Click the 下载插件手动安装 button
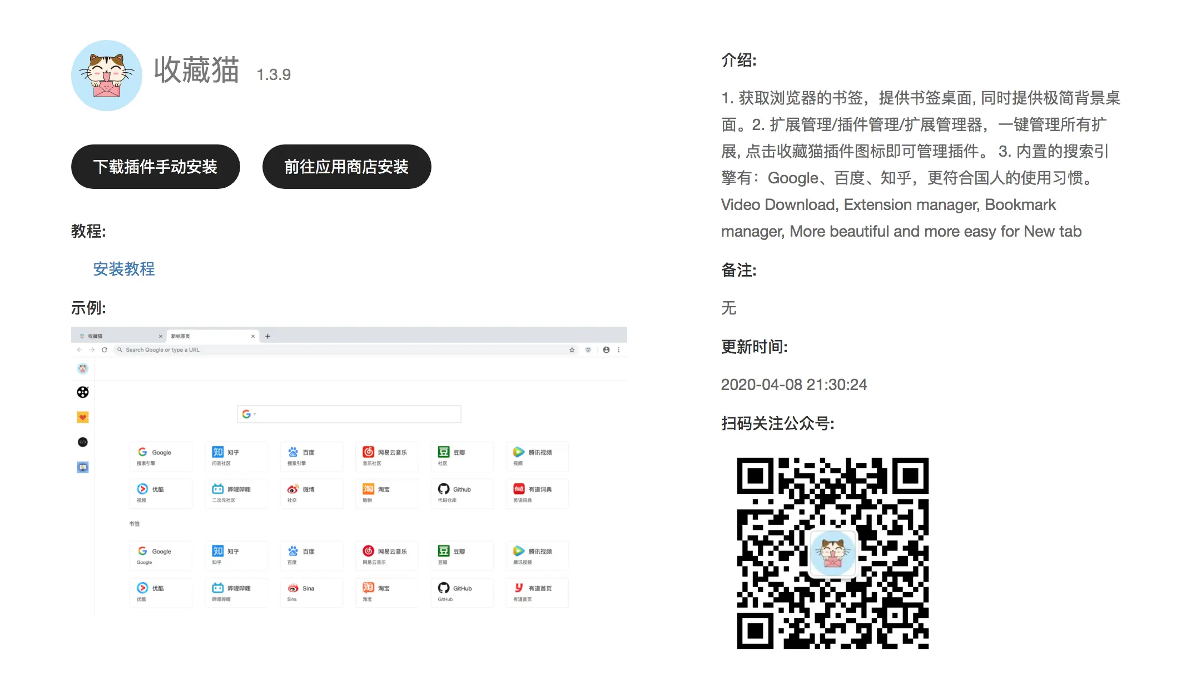 155,167
